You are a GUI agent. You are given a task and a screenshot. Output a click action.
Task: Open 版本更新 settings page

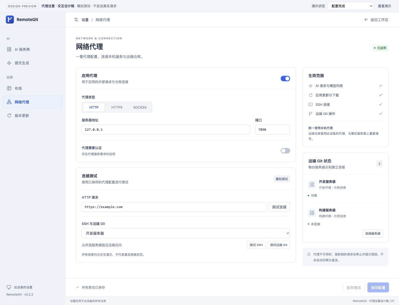pos(32,116)
